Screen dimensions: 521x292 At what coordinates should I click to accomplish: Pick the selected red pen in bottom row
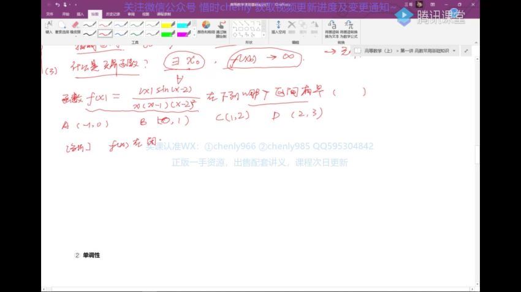(x=105, y=34)
